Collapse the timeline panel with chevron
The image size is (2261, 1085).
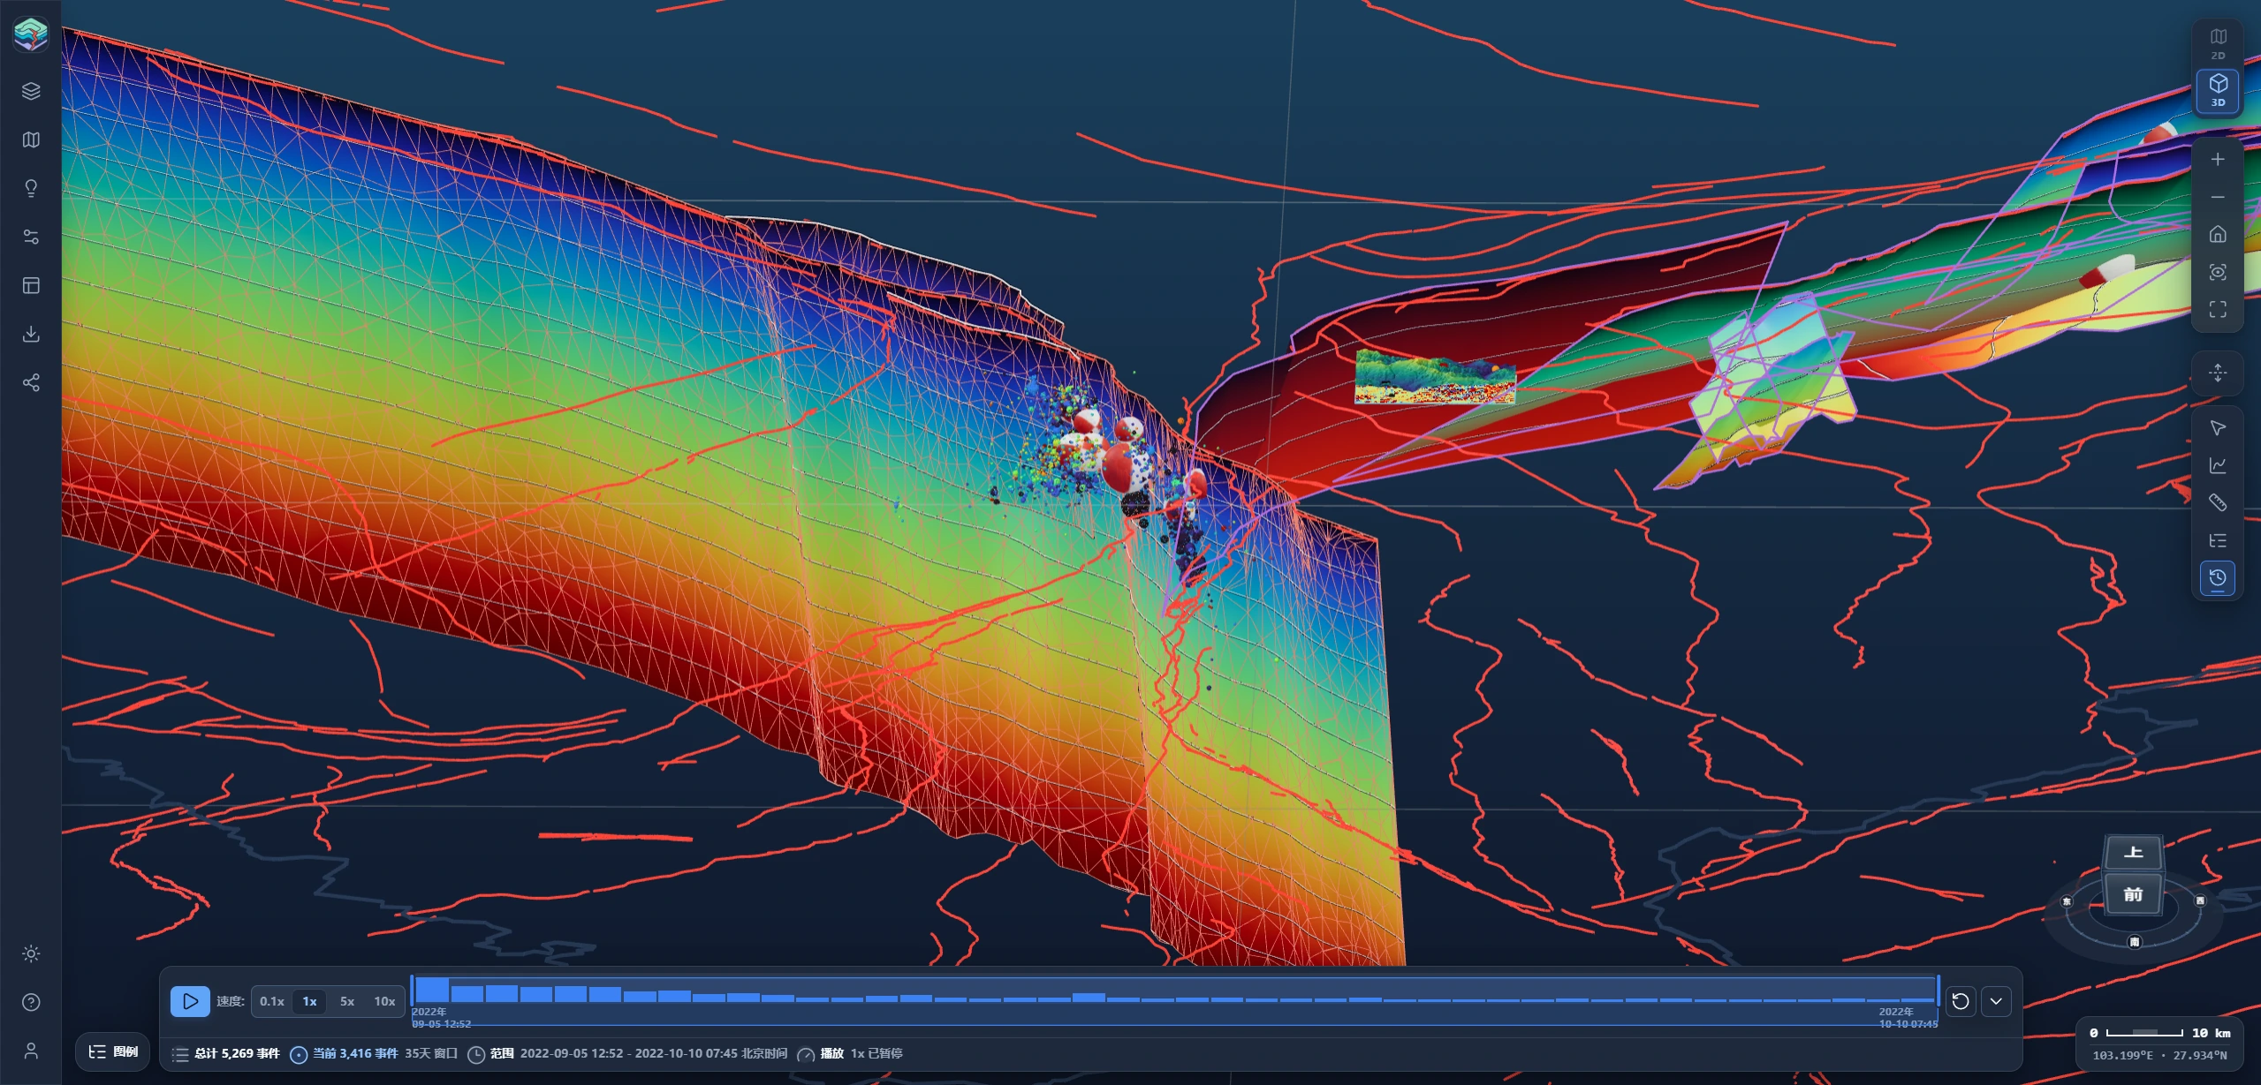click(1996, 1001)
